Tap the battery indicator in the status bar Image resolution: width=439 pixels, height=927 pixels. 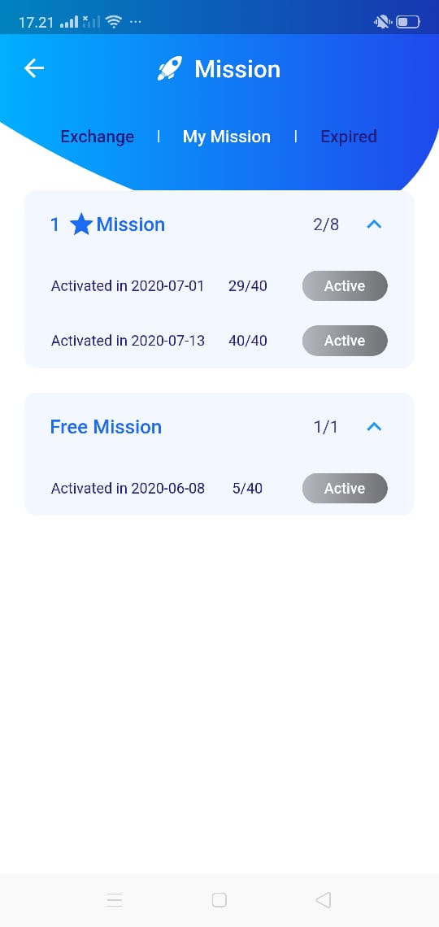pyautogui.click(x=408, y=23)
